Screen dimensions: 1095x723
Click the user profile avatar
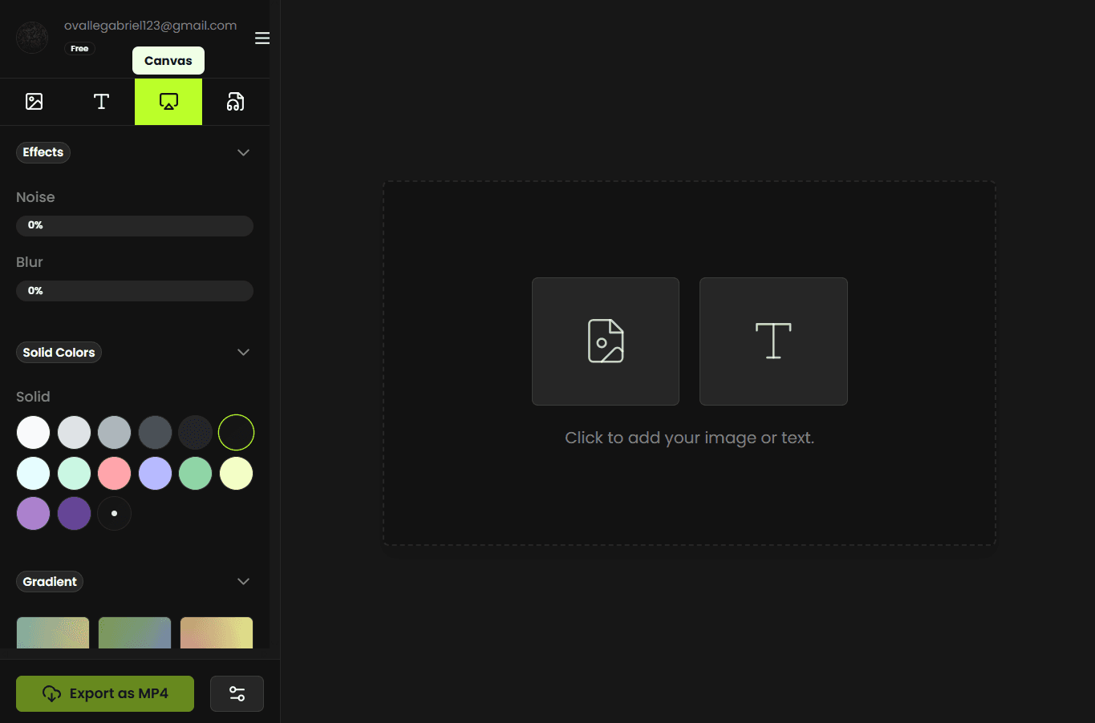32,37
